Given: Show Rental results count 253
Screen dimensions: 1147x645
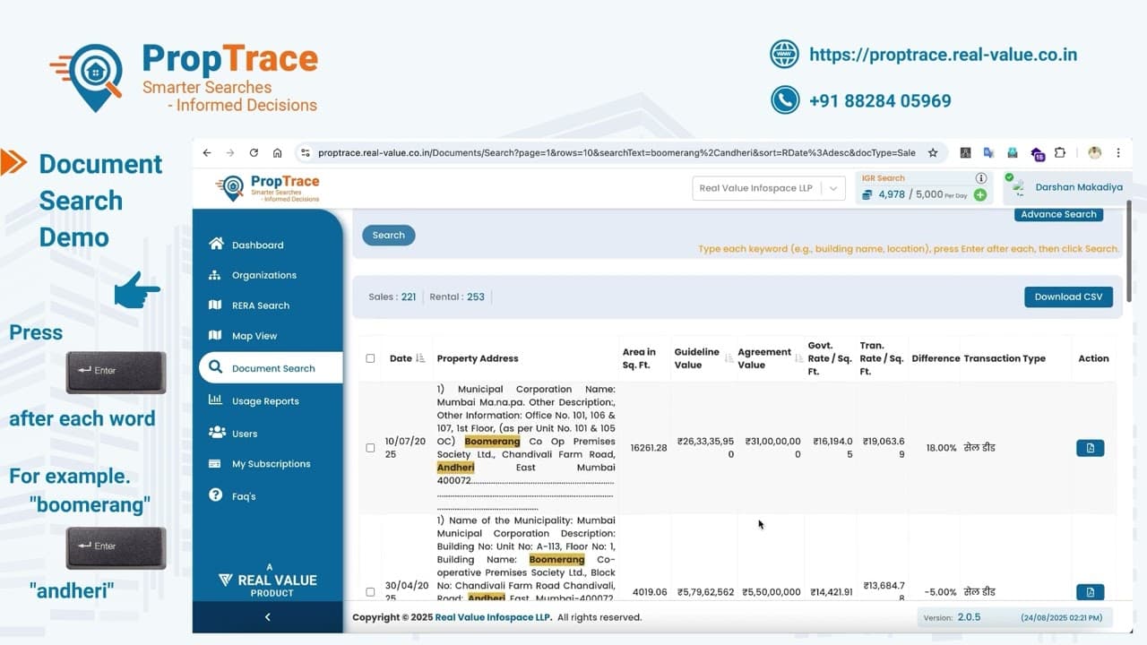Looking at the screenshot, I should (x=457, y=297).
